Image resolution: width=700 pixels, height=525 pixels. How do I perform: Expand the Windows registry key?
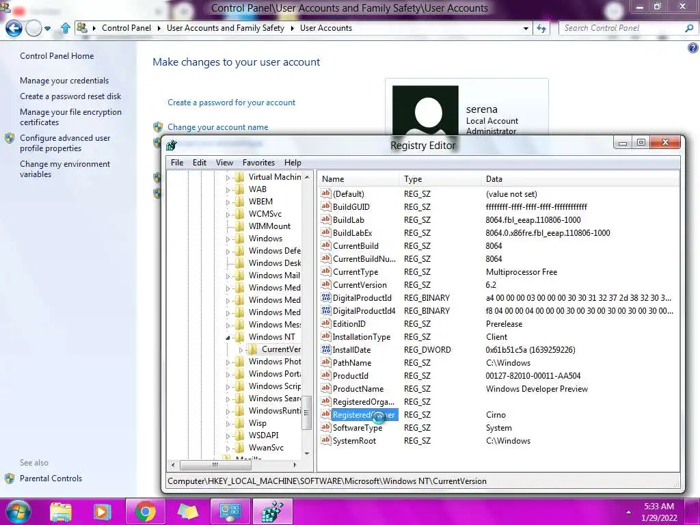[x=228, y=239]
